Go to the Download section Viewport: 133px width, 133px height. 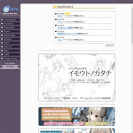(x=10, y=27)
